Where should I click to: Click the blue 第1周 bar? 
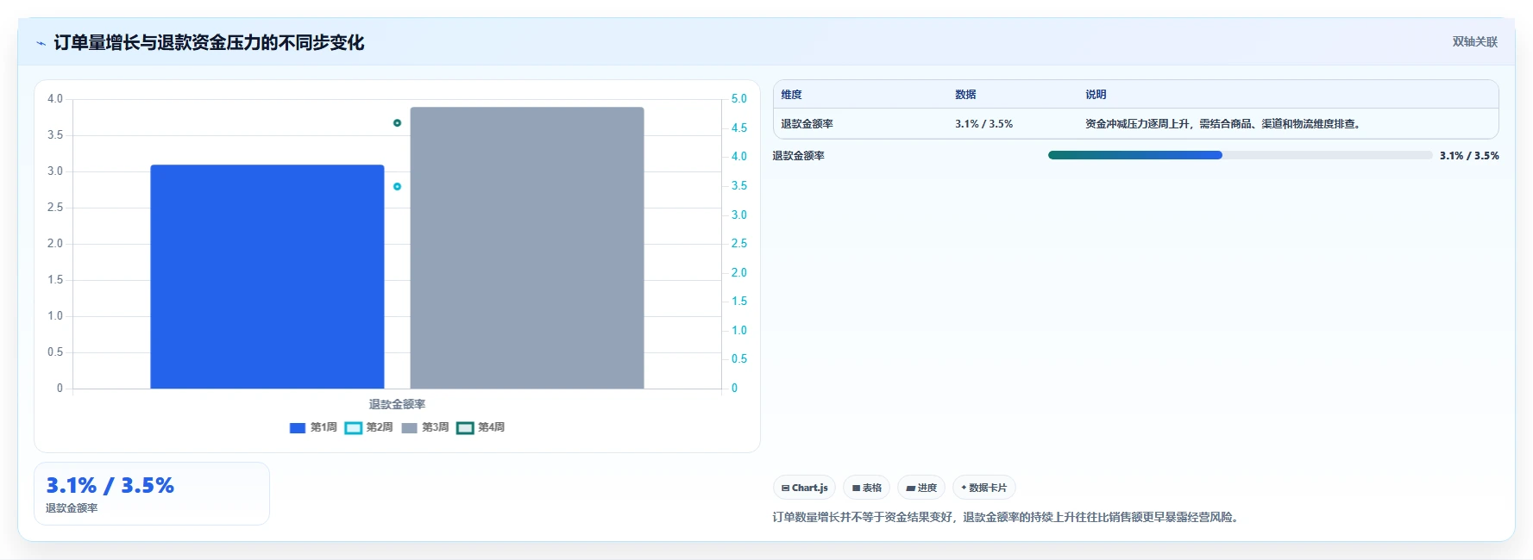[267, 277]
